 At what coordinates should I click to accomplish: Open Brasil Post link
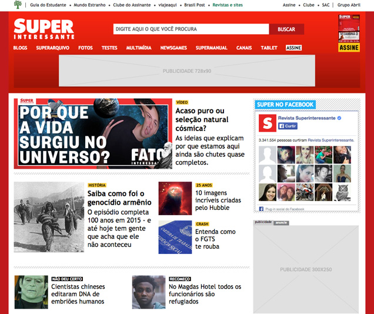point(195,5)
